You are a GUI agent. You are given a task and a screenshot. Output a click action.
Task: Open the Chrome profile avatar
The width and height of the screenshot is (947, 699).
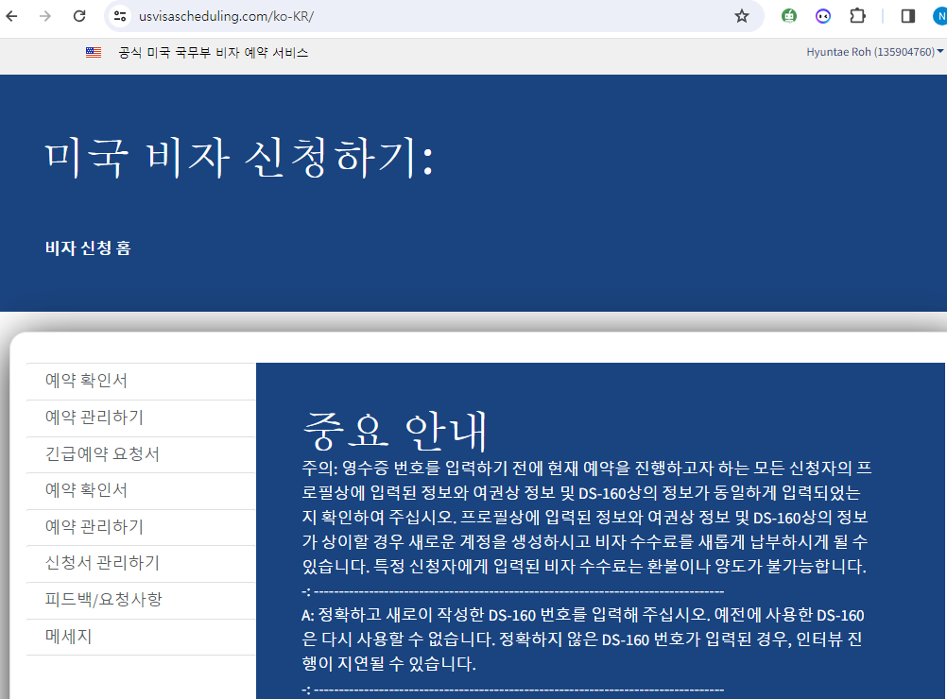pyautogui.click(x=938, y=16)
